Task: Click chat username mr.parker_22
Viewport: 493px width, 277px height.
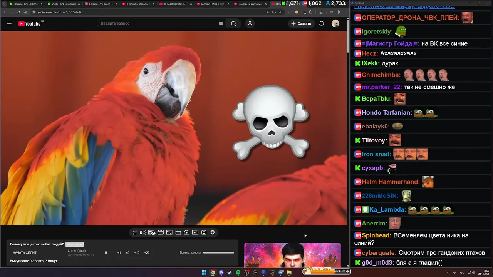Action: coord(382,87)
